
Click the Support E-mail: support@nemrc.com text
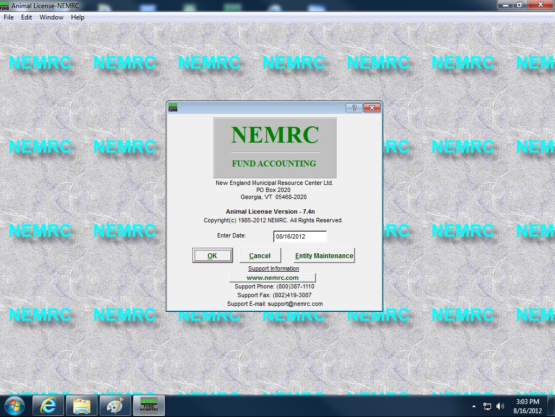click(x=275, y=304)
